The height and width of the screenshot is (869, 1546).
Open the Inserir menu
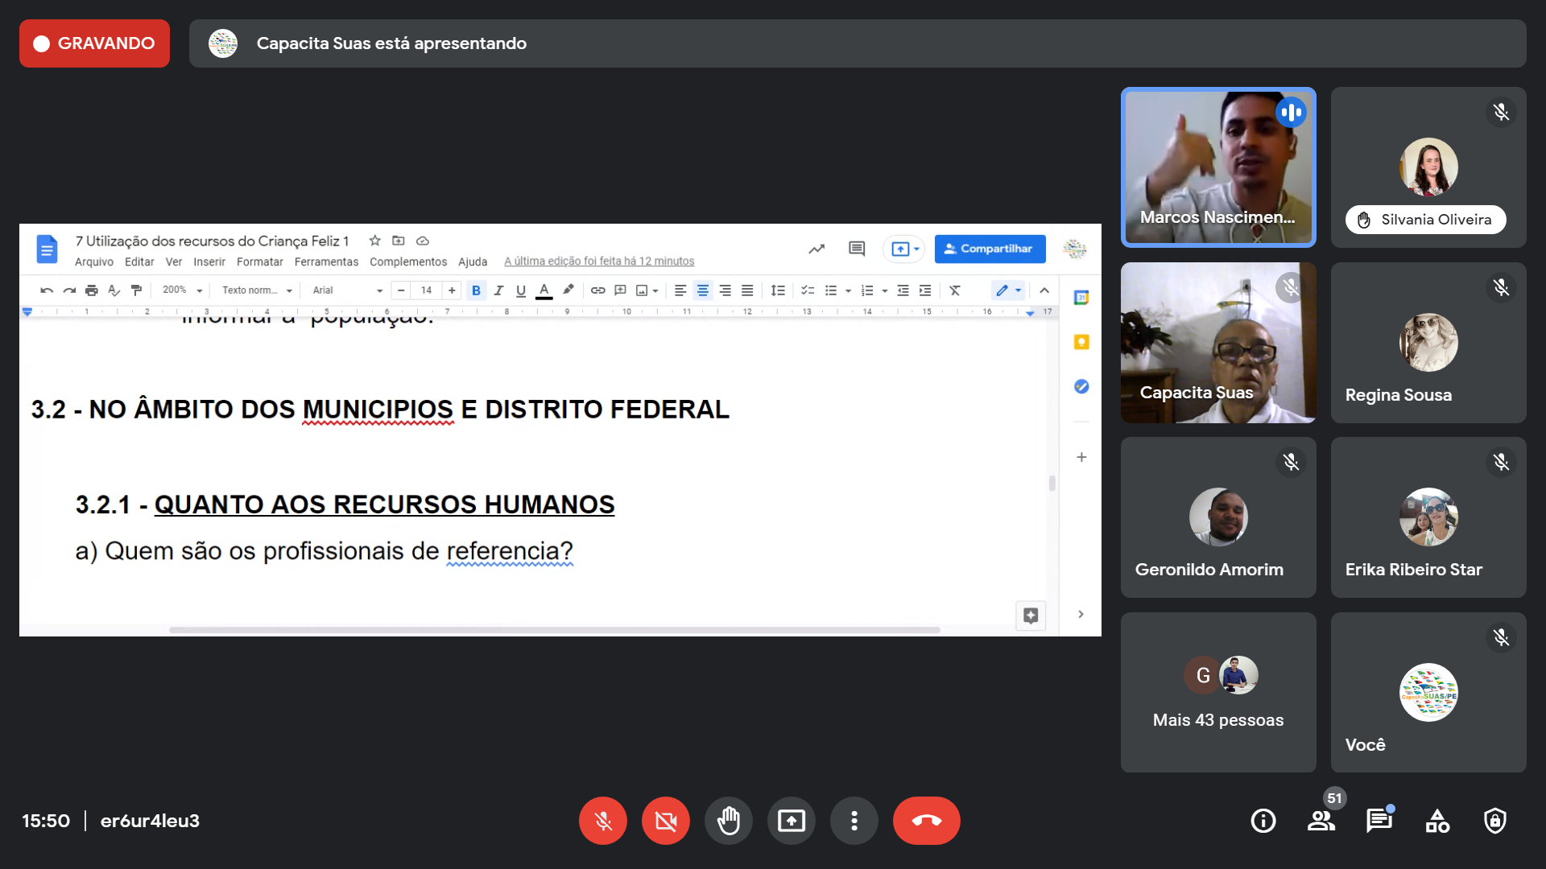tap(209, 262)
